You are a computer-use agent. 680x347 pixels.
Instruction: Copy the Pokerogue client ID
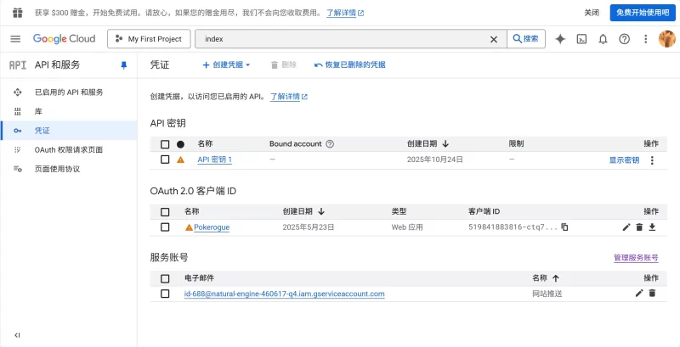pyautogui.click(x=564, y=227)
